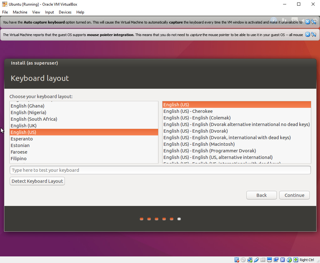This screenshot has height=263, width=320.
Task: Click the VirtualBox icon in title bar
Action: click(x=4, y=4)
